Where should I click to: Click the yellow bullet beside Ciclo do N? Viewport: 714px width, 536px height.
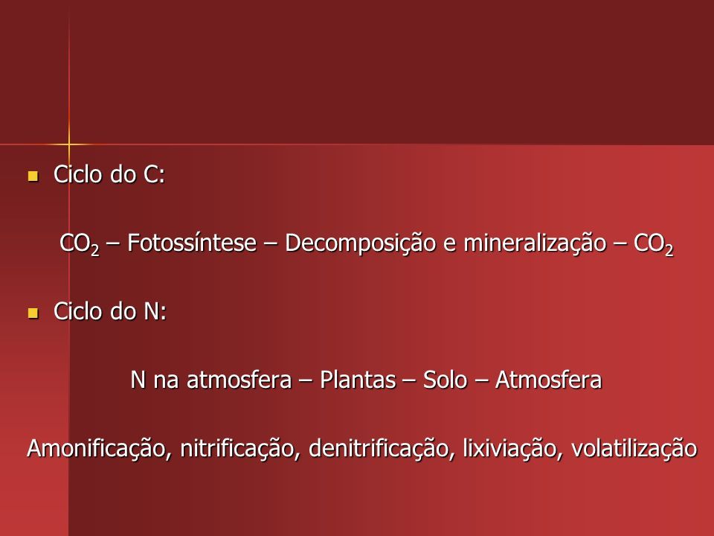33,313
